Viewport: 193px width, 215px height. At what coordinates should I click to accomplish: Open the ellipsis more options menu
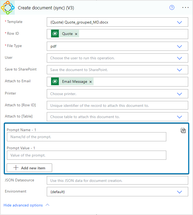(x=185, y=7)
